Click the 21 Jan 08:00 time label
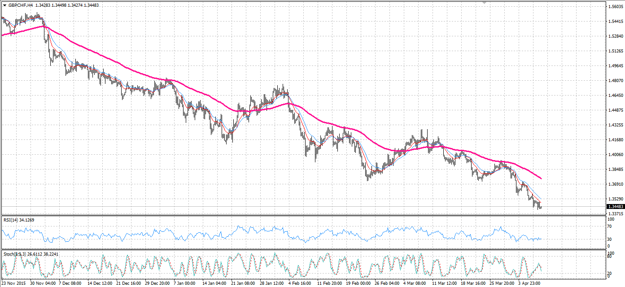This screenshot has height=287, width=625. (x=243, y=283)
